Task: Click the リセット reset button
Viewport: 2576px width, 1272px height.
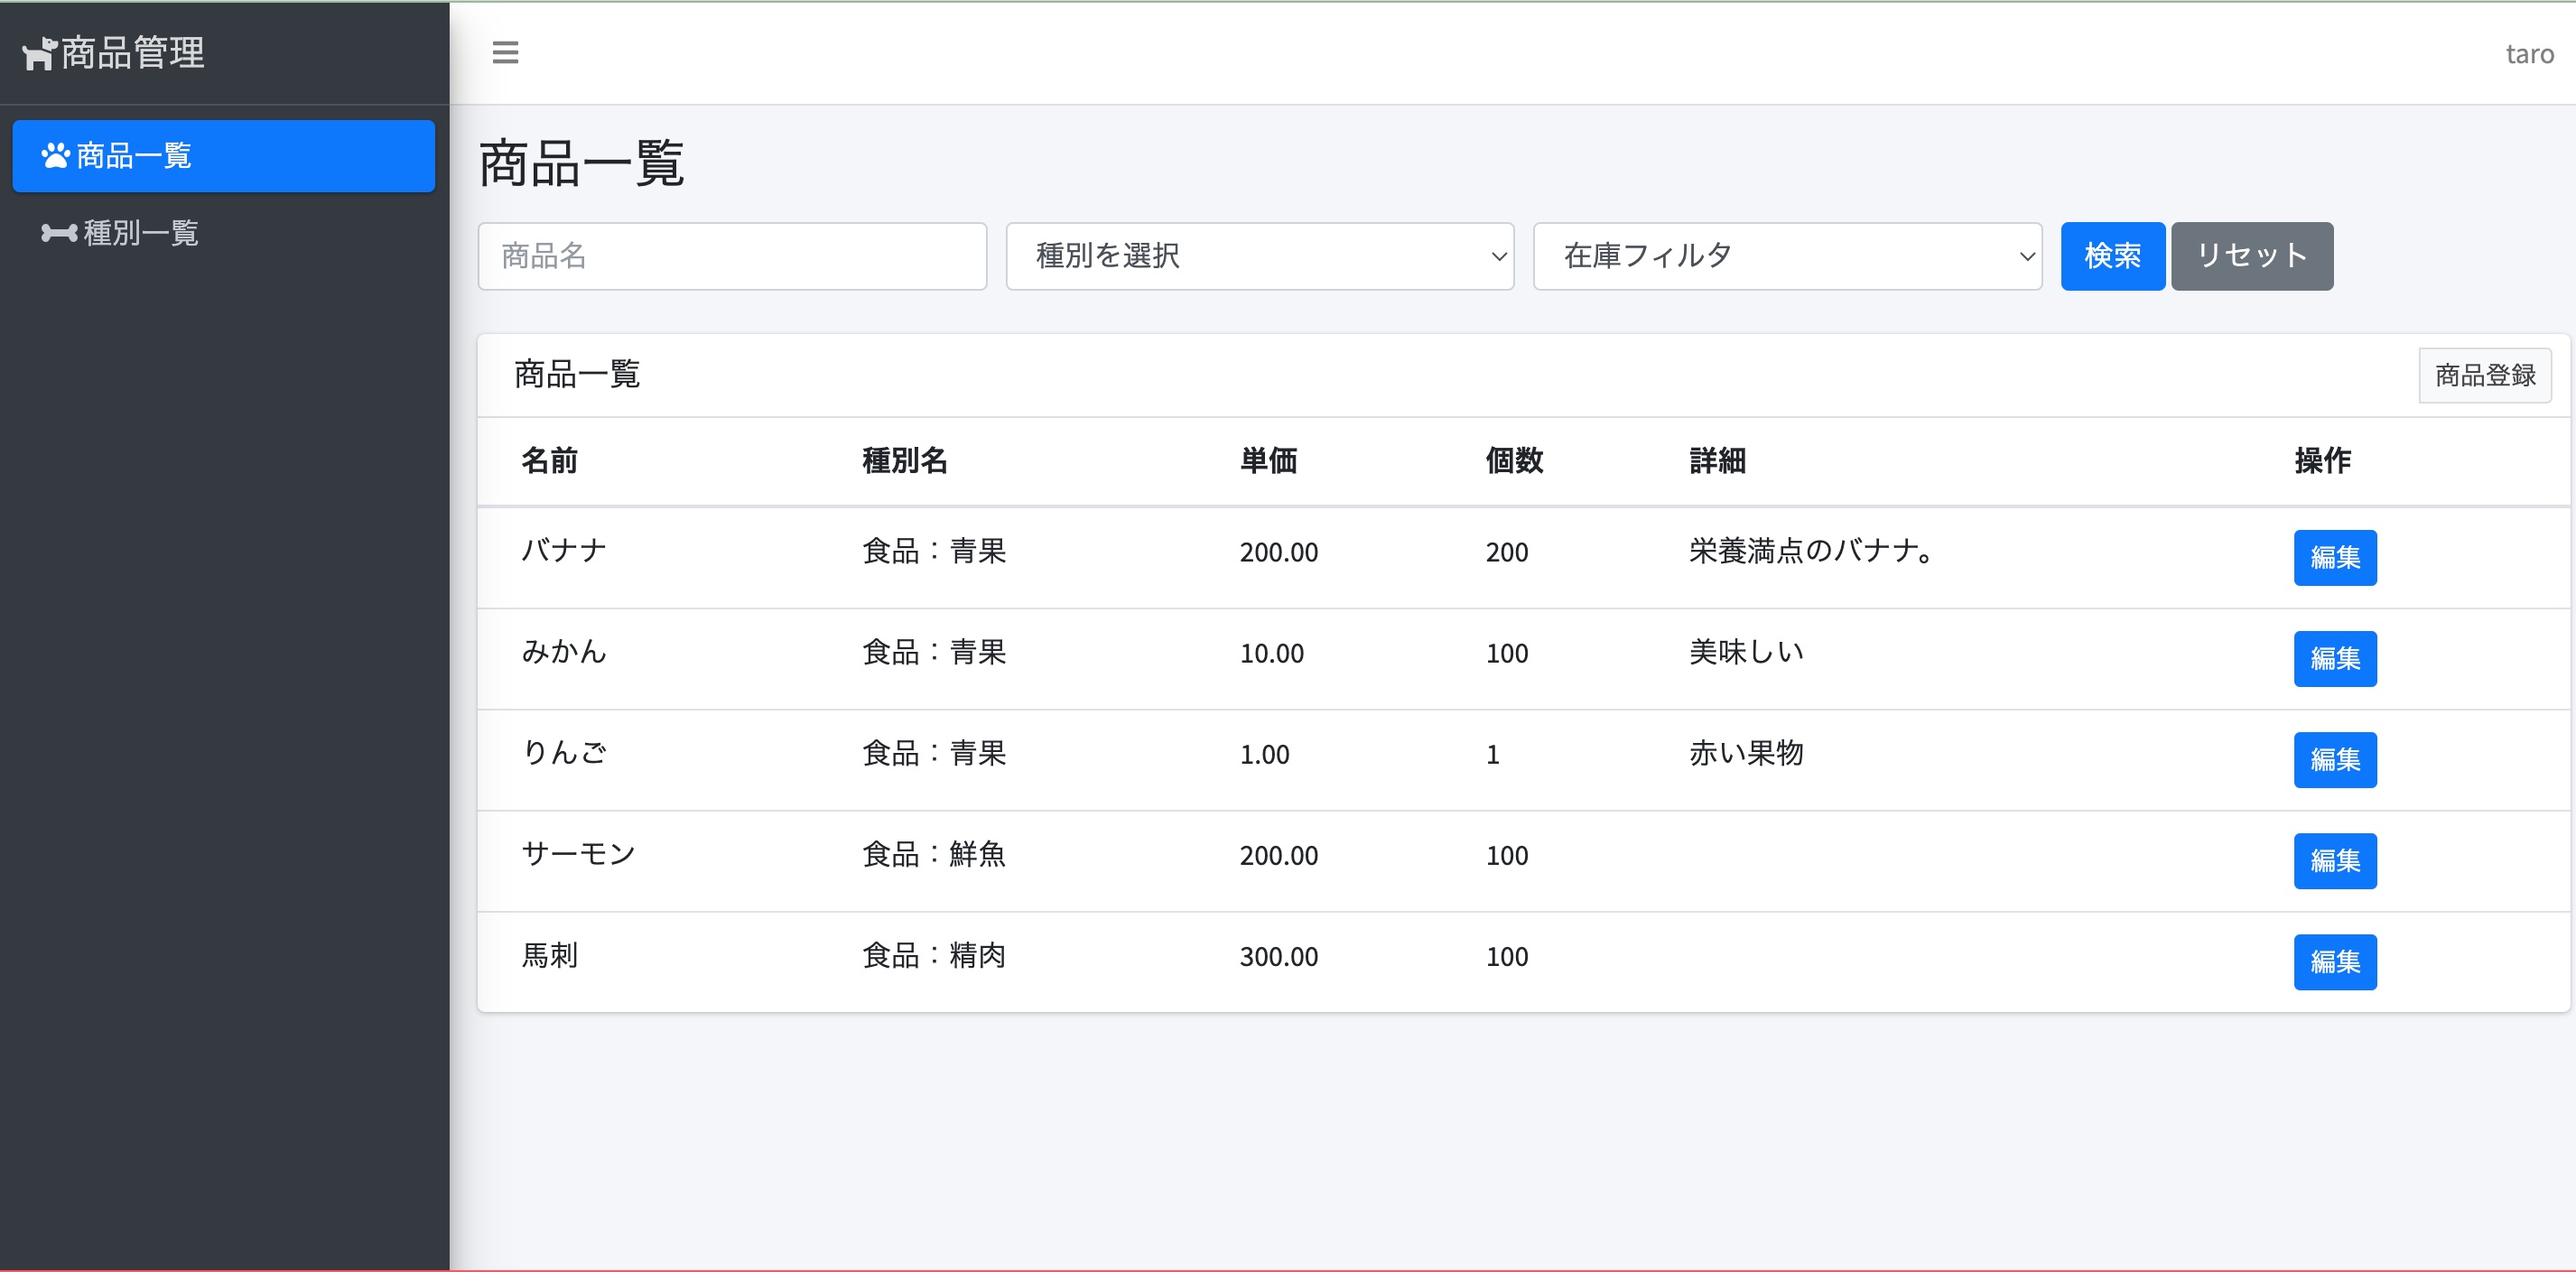Action: (2251, 256)
